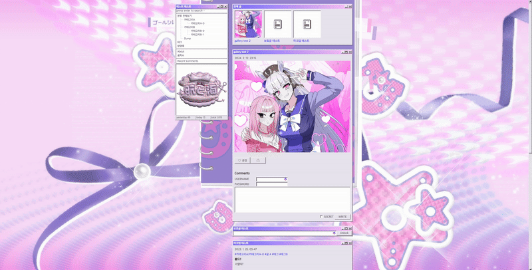
Task: Click the comment text area
Action: click(292, 200)
